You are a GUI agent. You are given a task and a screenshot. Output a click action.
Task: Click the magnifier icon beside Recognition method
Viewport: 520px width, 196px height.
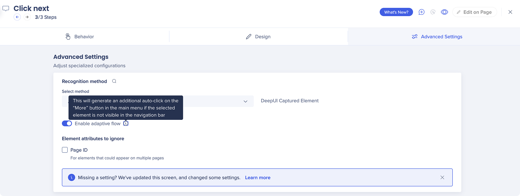pyautogui.click(x=114, y=81)
